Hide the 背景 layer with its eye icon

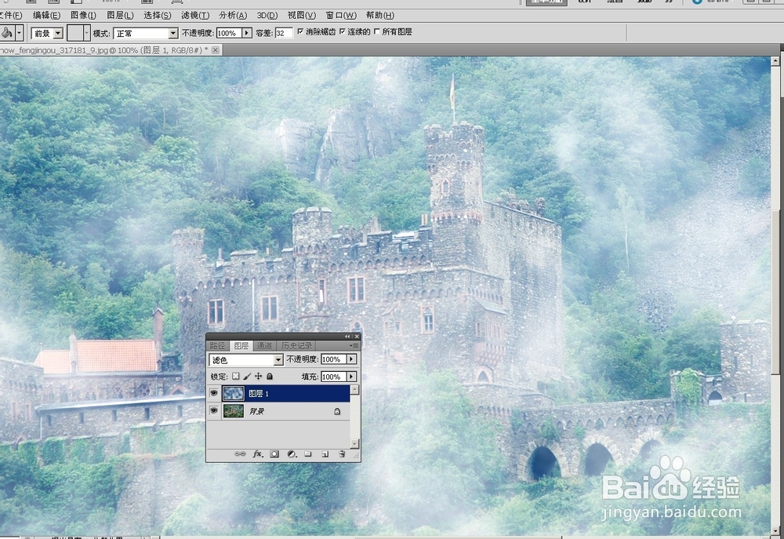(x=213, y=411)
